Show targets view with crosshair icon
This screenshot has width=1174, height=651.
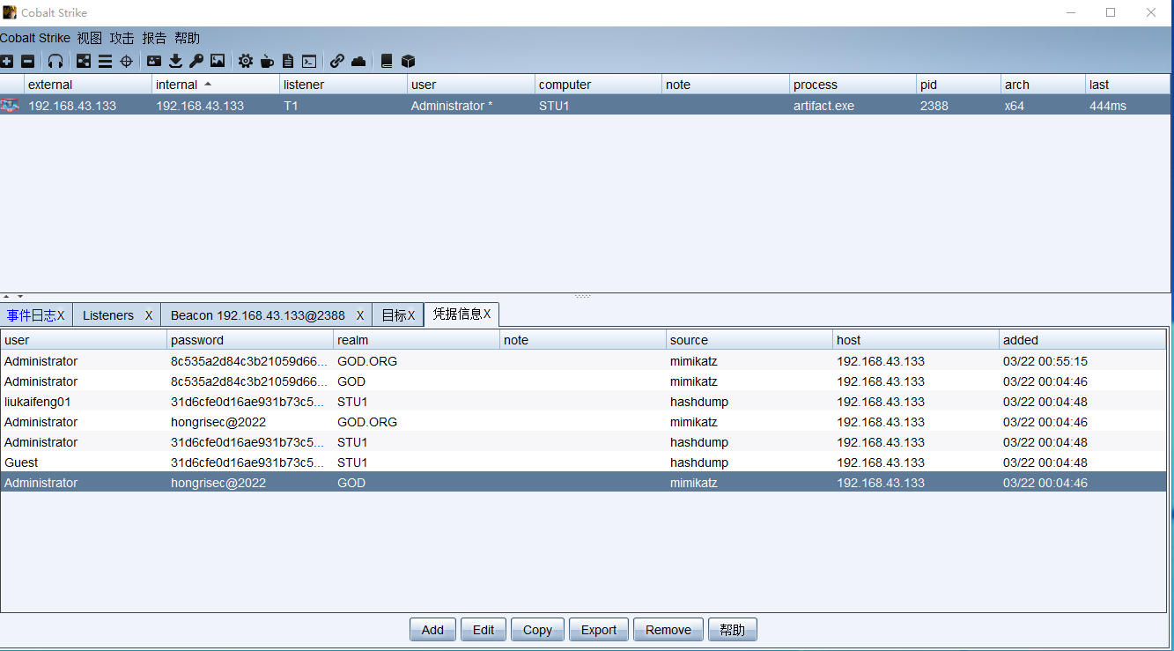[x=126, y=61]
